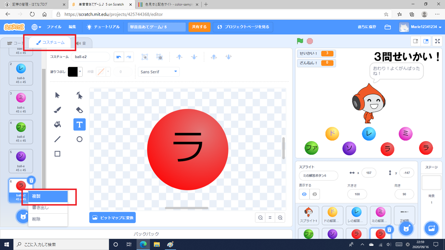This screenshot has width=445, height=250.
Task: Run project with the green flag
Action: pos(300,41)
